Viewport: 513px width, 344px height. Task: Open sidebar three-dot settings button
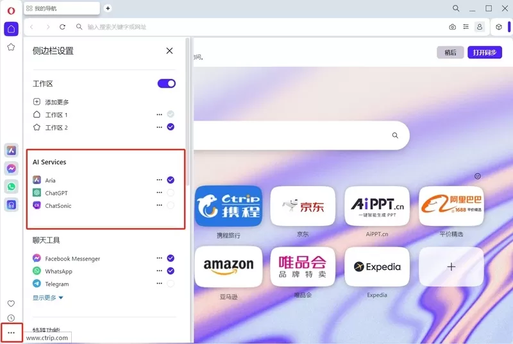[x=11, y=332]
